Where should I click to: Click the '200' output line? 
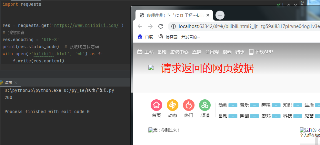[x=8, y=98]
